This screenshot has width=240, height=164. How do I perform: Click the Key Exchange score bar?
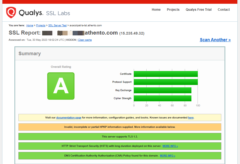point(162,90)
